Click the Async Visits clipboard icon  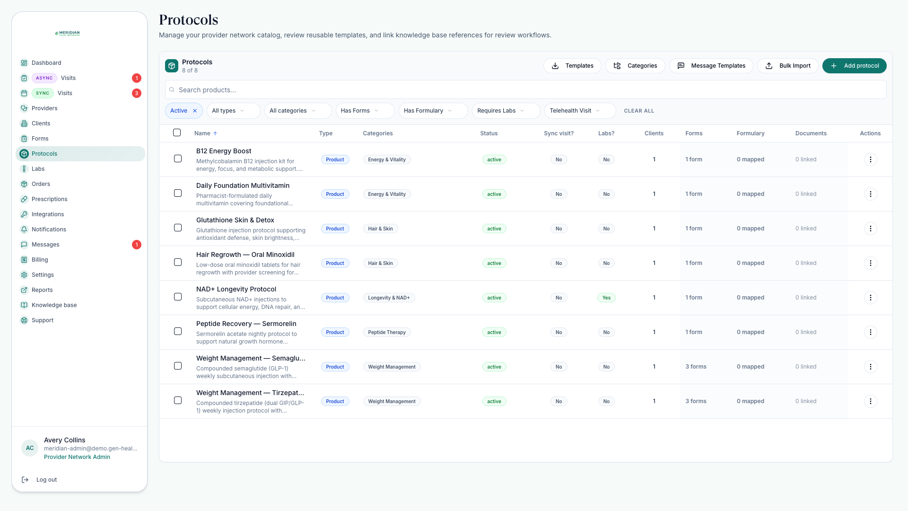click(x=24, y=78)
